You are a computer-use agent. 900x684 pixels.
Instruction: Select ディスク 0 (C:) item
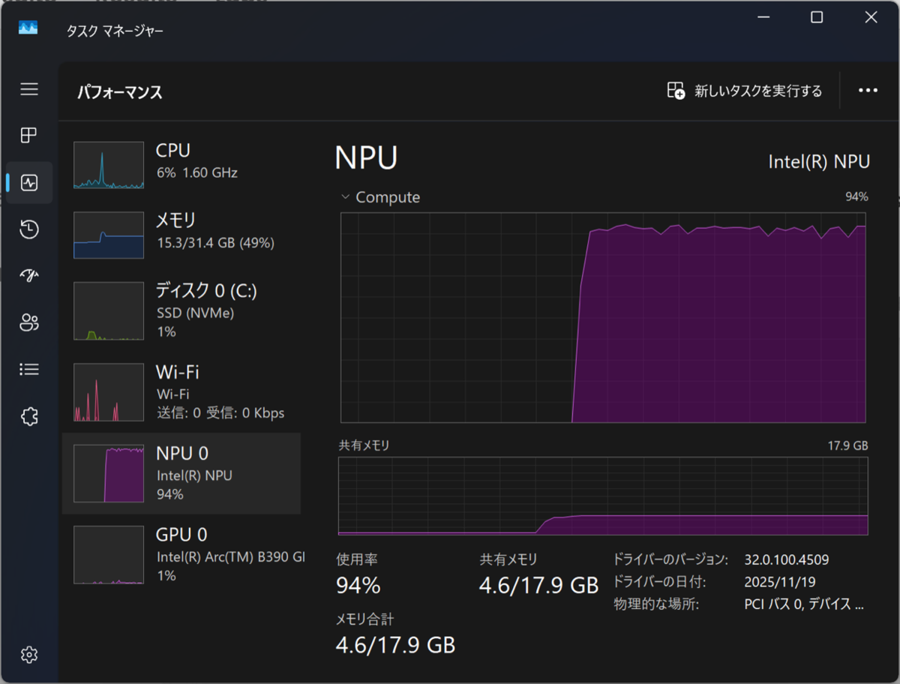click(181, 310)
